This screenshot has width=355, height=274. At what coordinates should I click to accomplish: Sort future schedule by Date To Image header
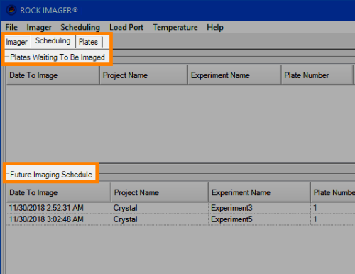coord(59,192)
